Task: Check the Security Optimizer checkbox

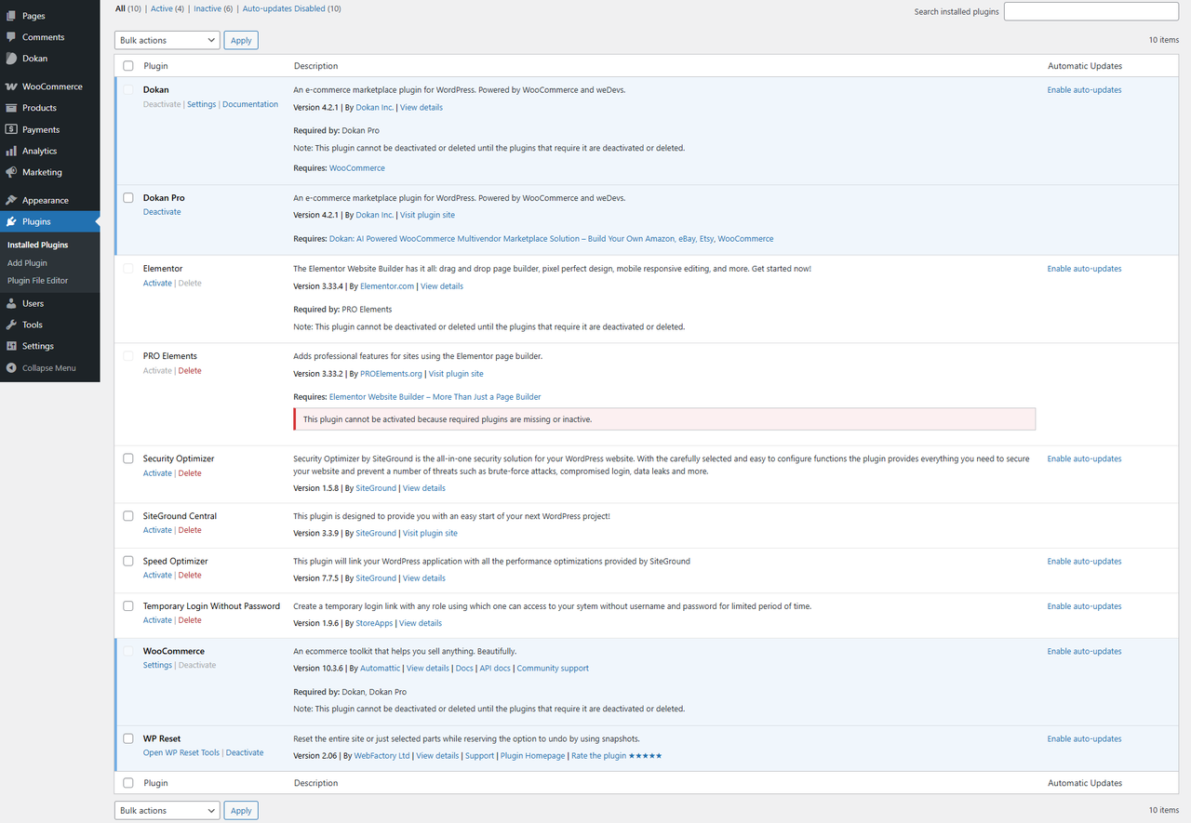Action: 128,458
